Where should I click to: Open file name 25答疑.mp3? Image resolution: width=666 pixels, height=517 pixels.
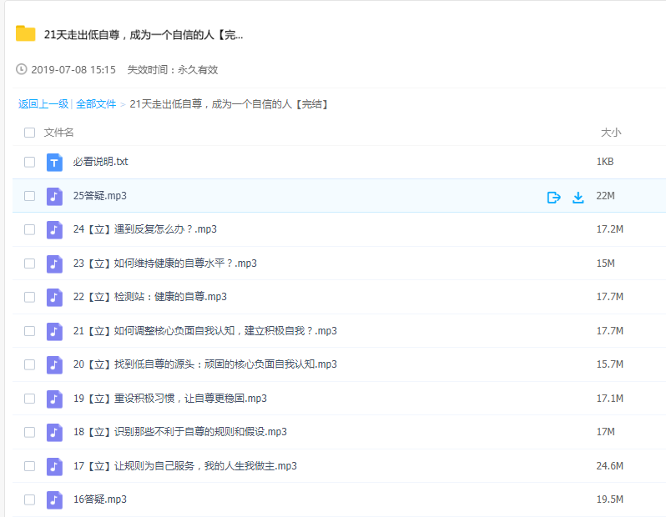pyautogui.click(x=100, y=196)
